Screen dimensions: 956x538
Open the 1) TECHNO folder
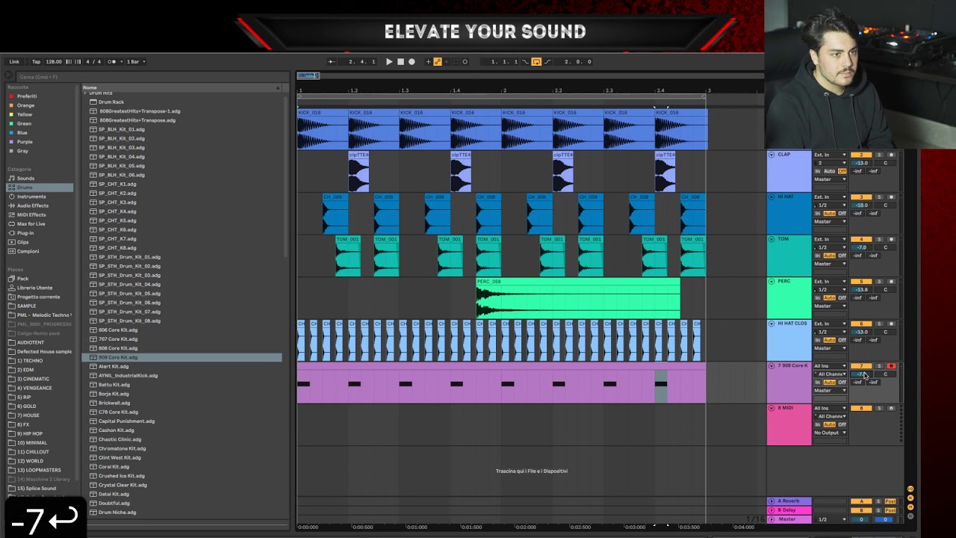pos(30,360)
